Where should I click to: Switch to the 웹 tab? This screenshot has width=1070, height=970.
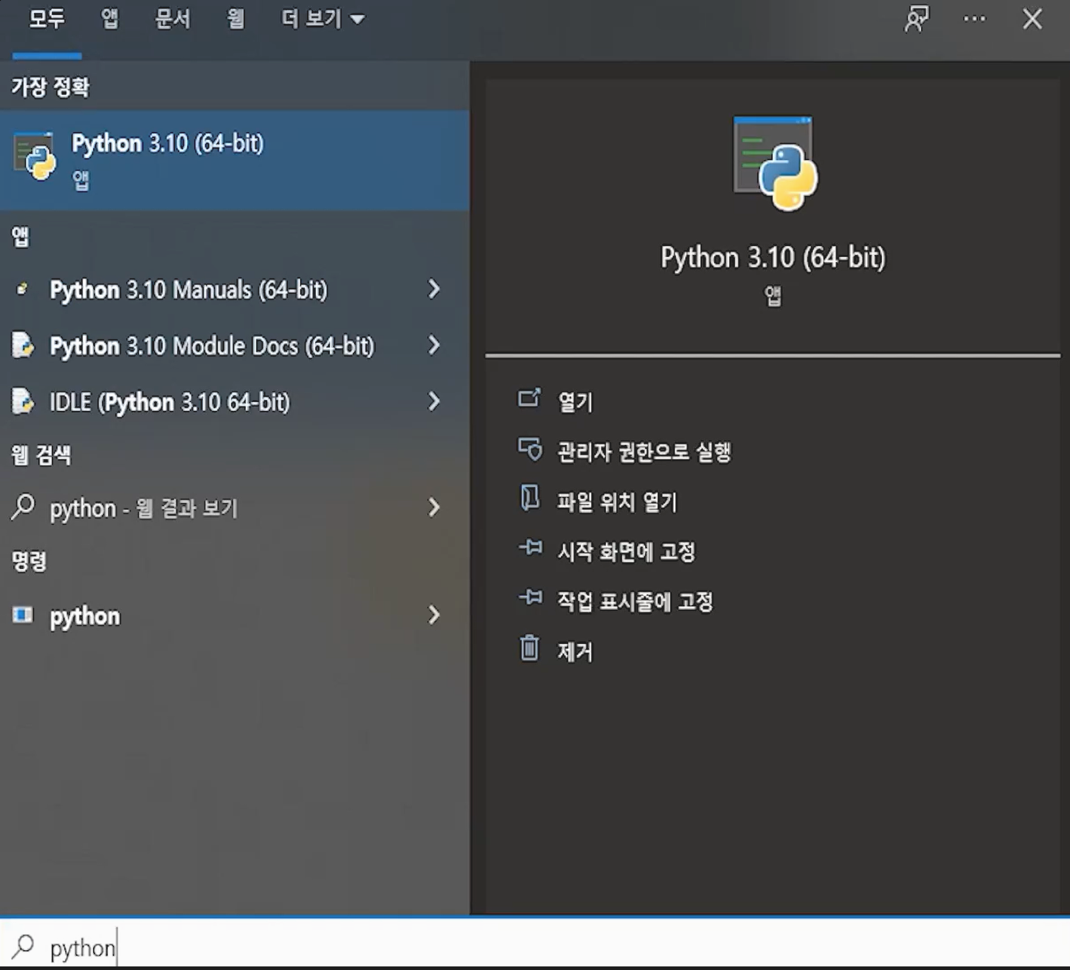tap(235, 19)
